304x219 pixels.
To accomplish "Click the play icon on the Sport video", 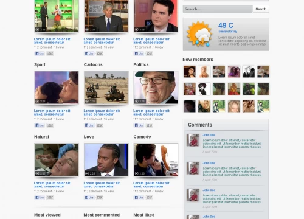I will [x=37, y=101].
